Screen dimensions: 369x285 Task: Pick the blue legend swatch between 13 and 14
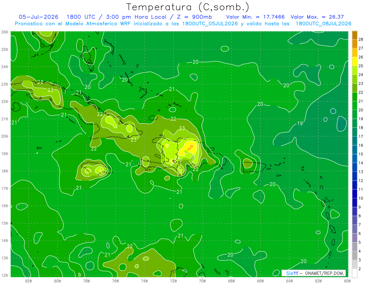pyautogui.click(x=355, y=167)
